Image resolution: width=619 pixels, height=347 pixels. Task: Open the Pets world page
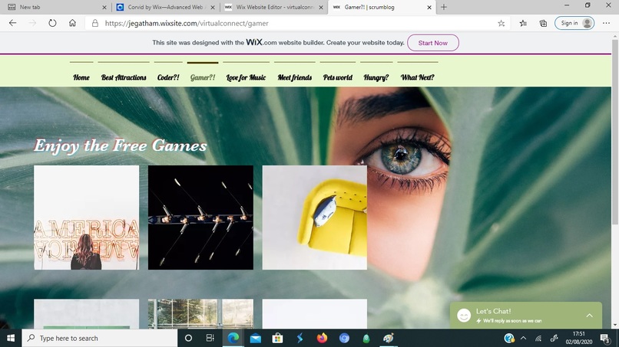[337, 77]
